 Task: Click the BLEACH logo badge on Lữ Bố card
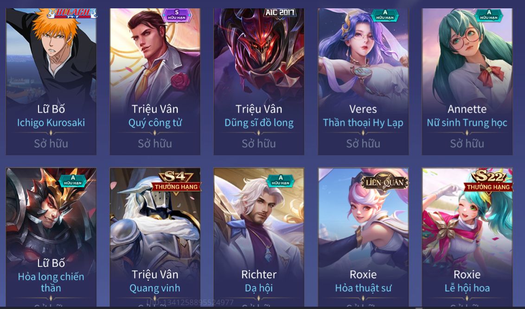coord(71,13)
